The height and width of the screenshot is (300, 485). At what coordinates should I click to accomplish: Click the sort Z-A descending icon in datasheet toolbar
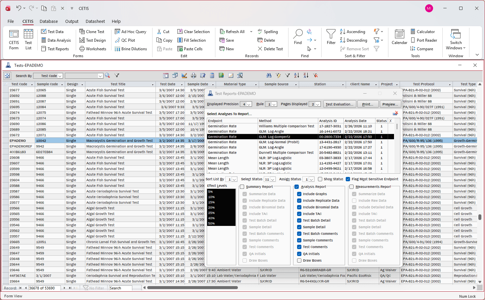coord(306,76)
